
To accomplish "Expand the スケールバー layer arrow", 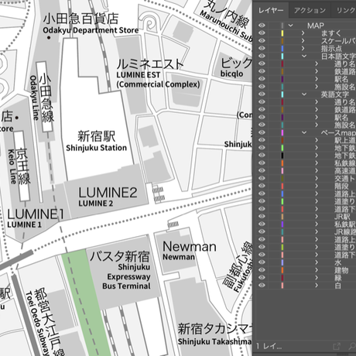I will 303,41.
